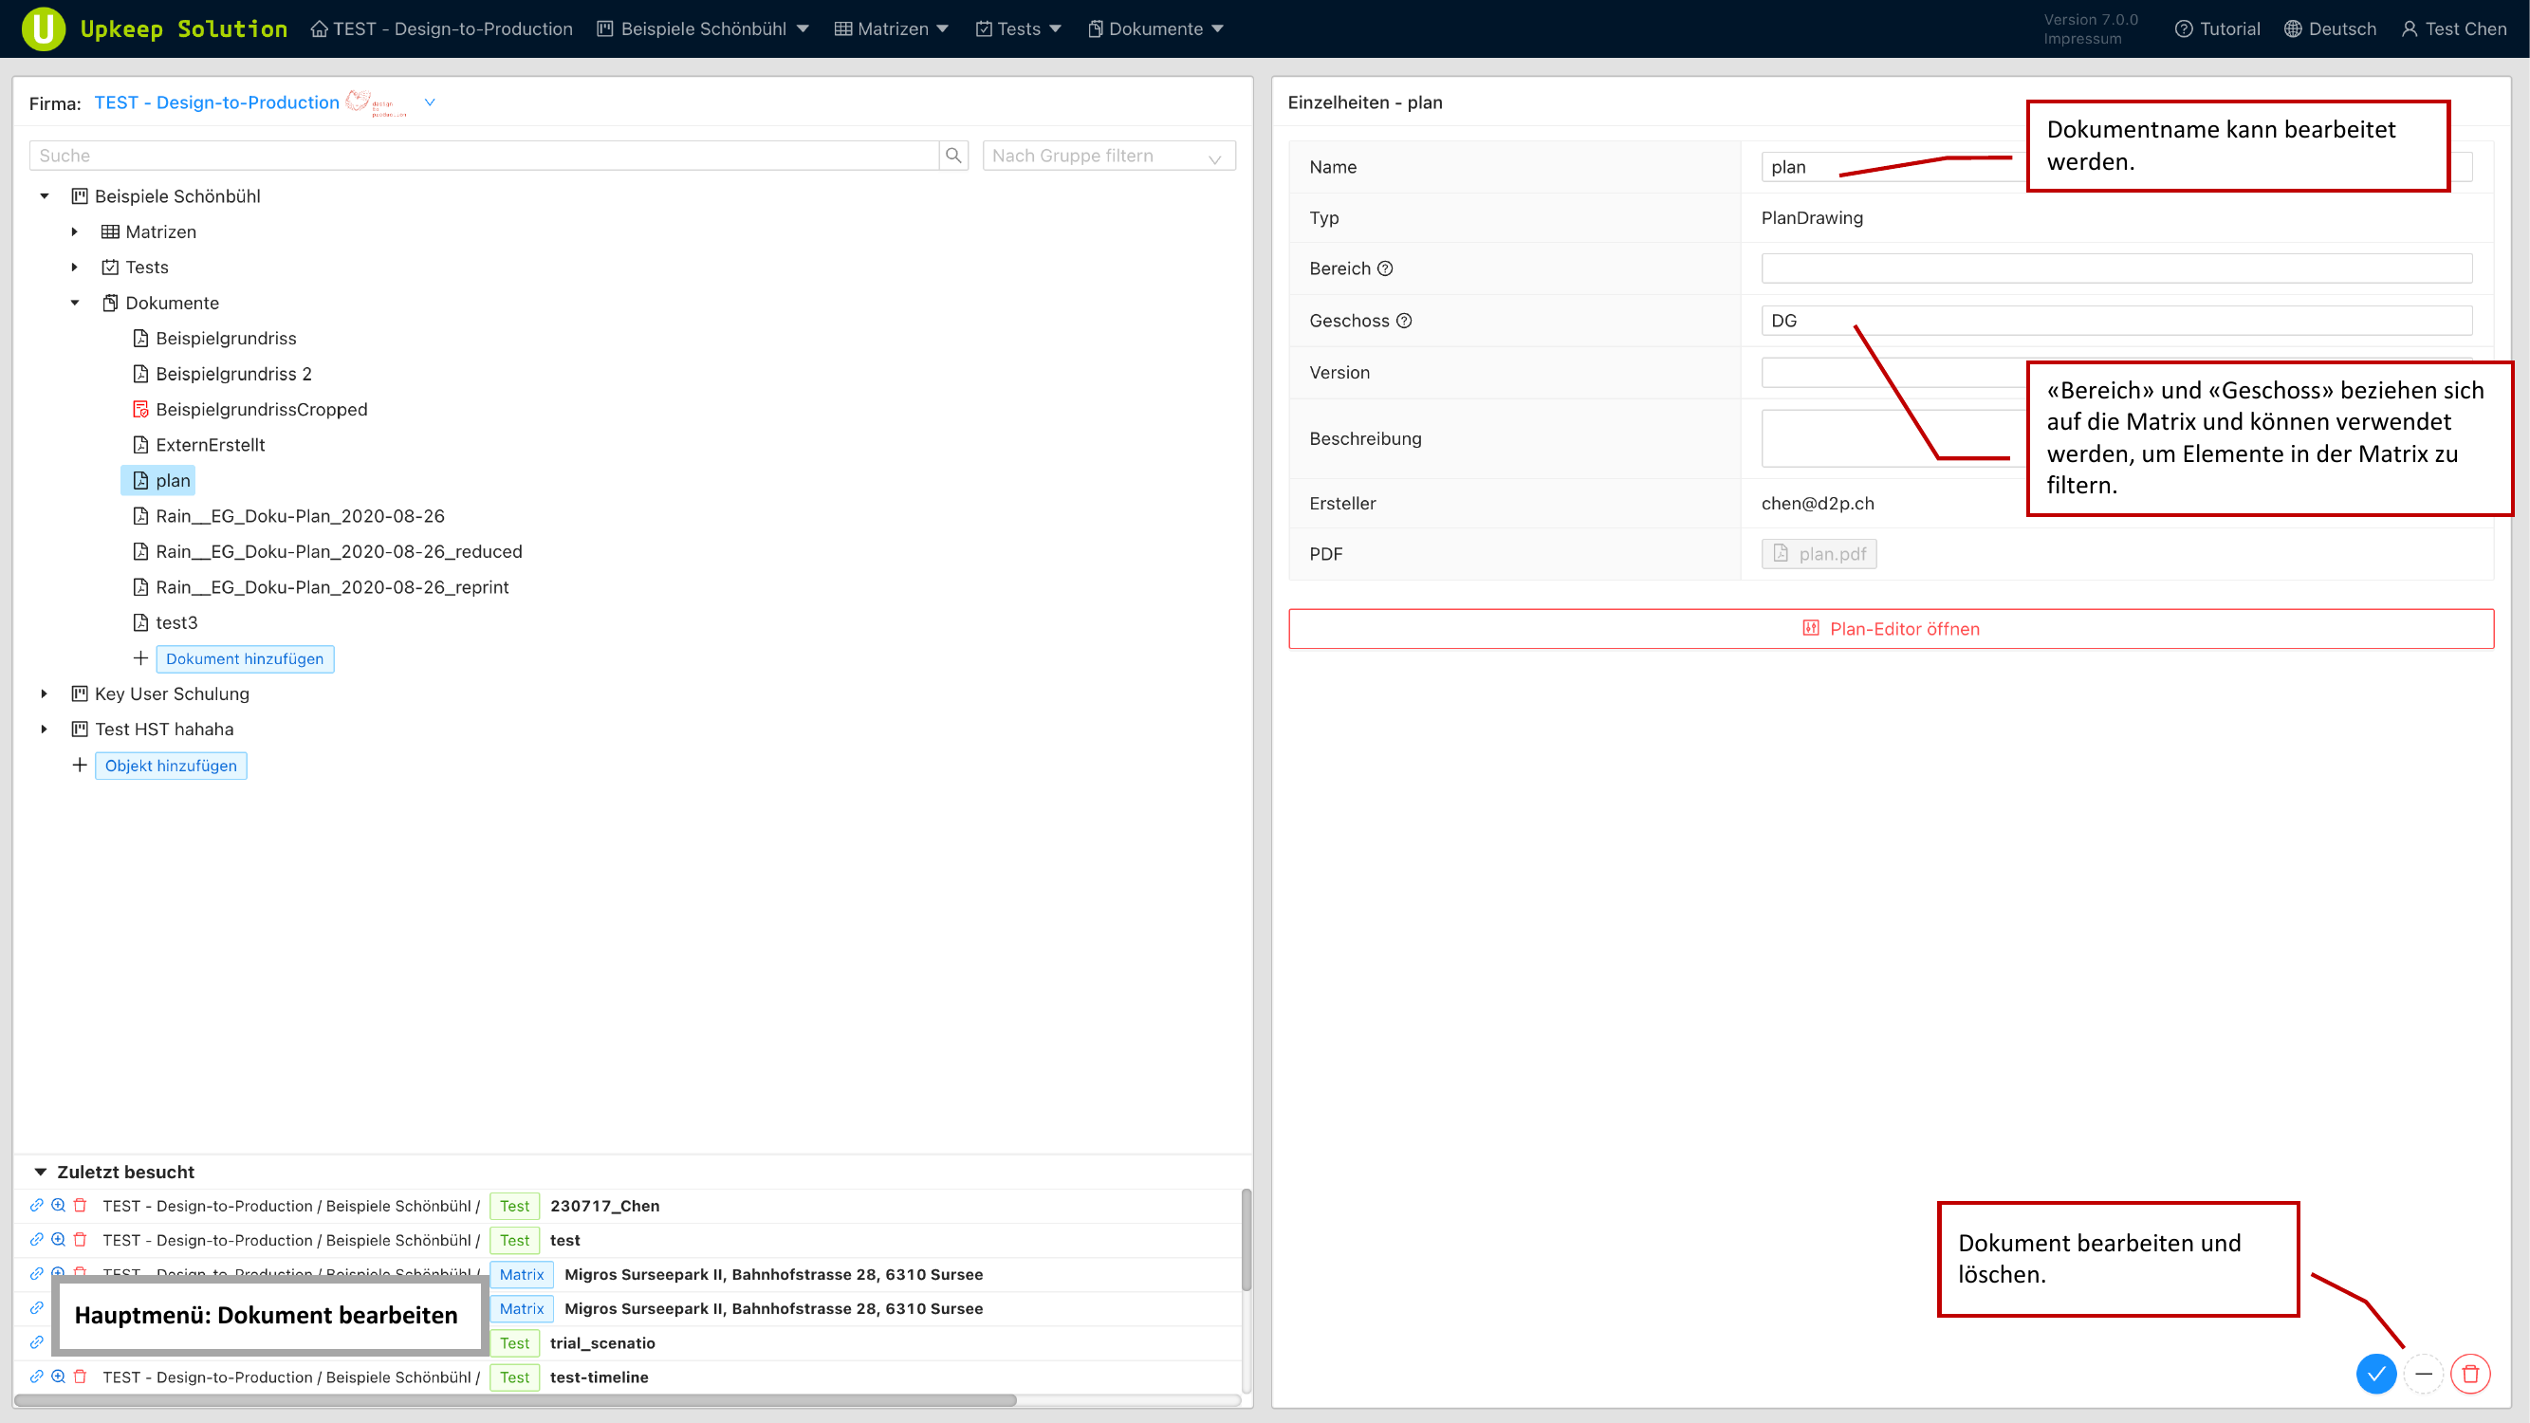
Task: Collapse the Zuletzt besucht section
Action: click(40, 1172)
